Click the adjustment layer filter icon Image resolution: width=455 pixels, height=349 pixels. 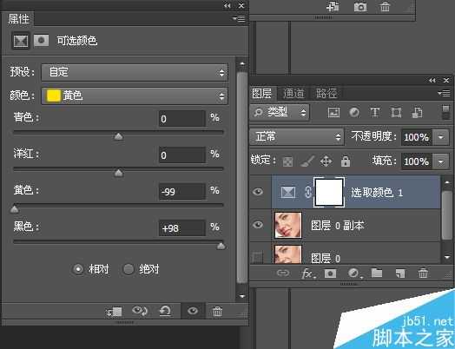(354, 112)
